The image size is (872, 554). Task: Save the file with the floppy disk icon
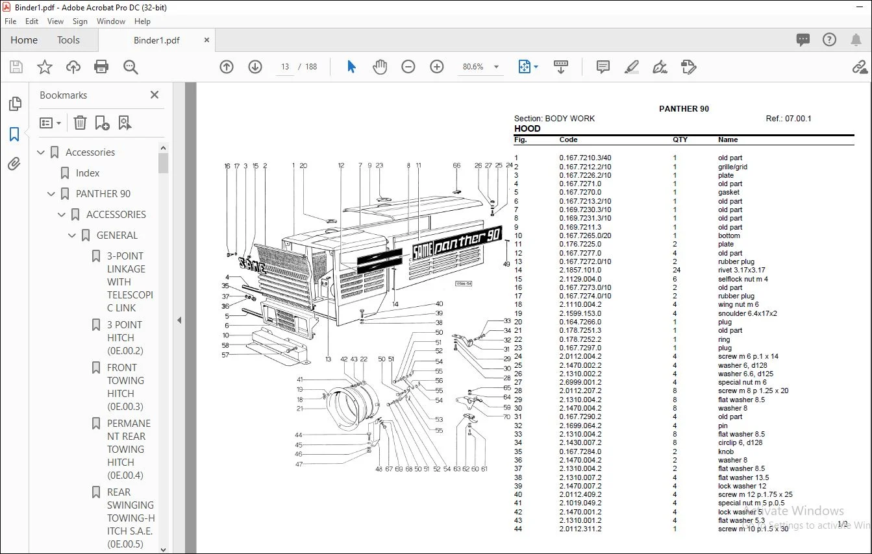(x=16, y=67)
